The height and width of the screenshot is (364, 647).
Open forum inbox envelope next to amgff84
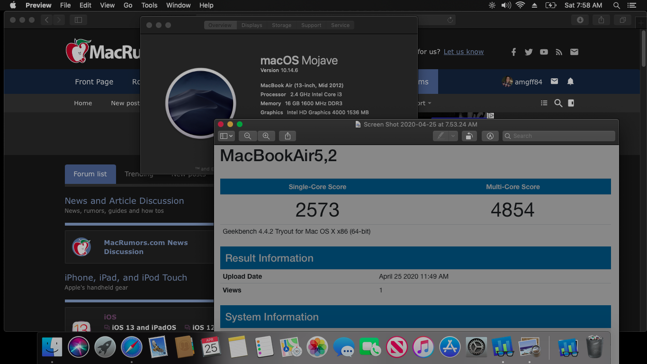pos(554,82)
